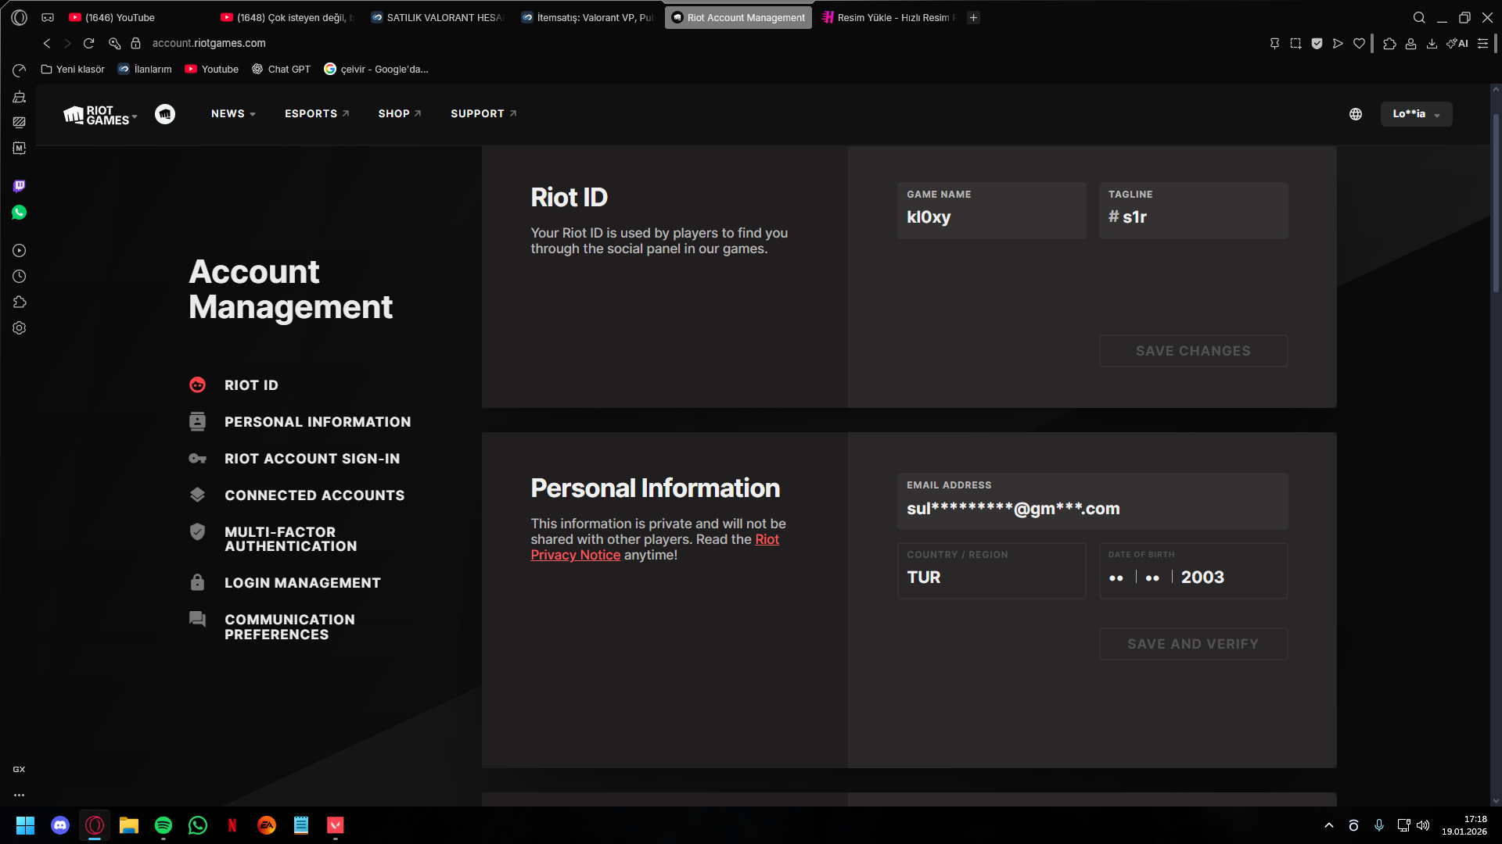Open the Lo**ia account dropdown
This screenshot has width=1502, height=844.
click(1416, 114)
